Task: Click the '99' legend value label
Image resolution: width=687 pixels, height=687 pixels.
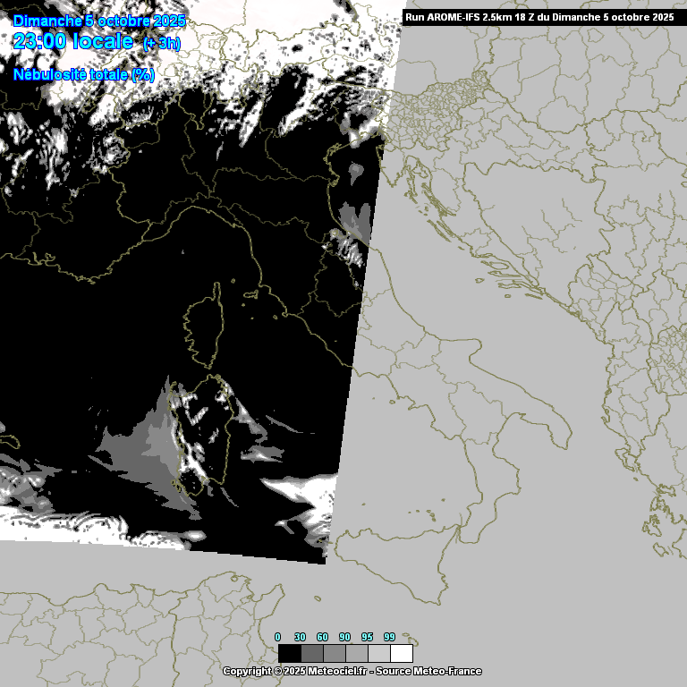Action: pos(389,637)
